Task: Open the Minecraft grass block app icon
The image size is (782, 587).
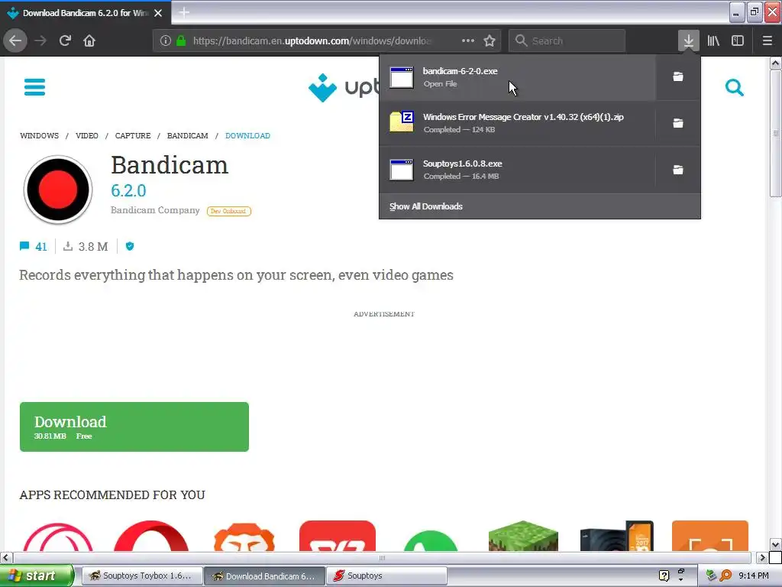Action: 523,536
